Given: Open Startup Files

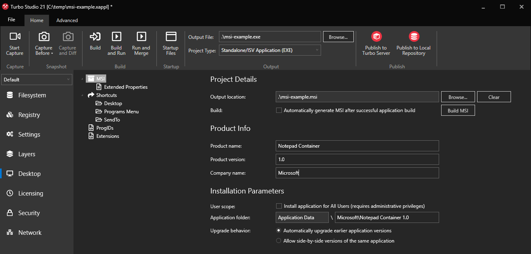Looking at the screenshot, I should (x=170, y=43).
